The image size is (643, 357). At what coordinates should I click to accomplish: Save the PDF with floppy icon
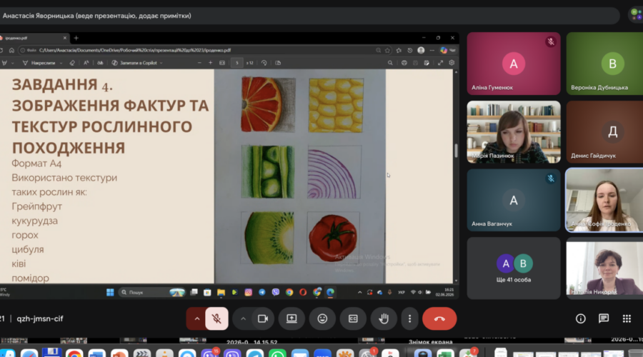[415, 63]
